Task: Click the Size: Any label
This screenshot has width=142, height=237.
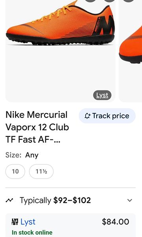Action: (22, 155)
